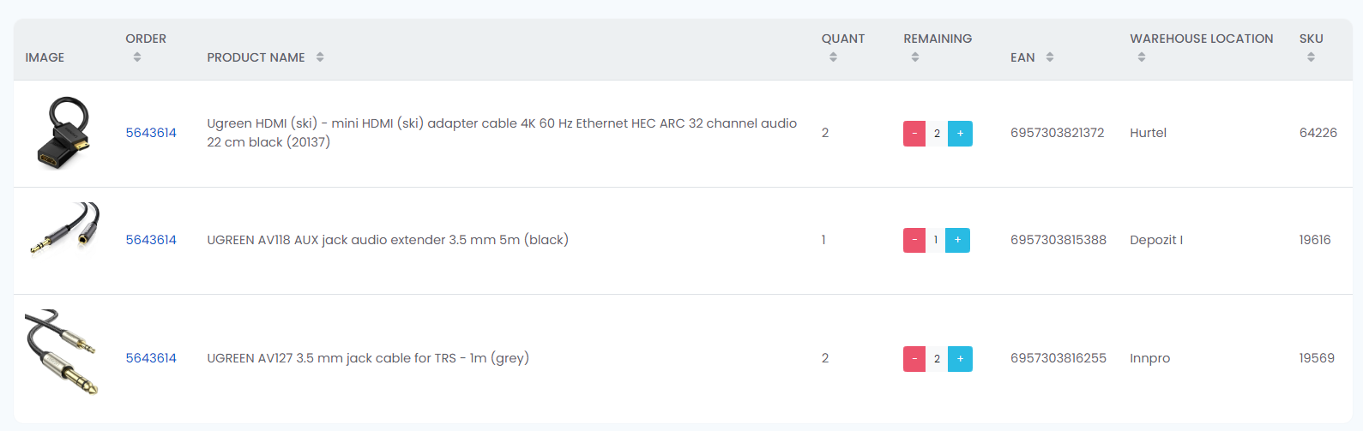
Task: Click the AUX audio extender thumbnail
Action: 63,229
